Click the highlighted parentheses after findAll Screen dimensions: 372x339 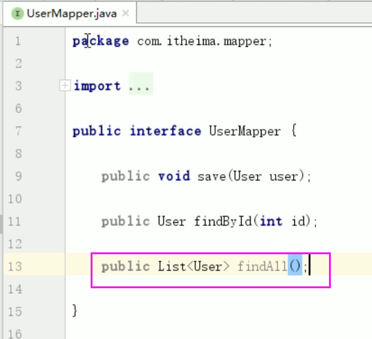(295, 266)
